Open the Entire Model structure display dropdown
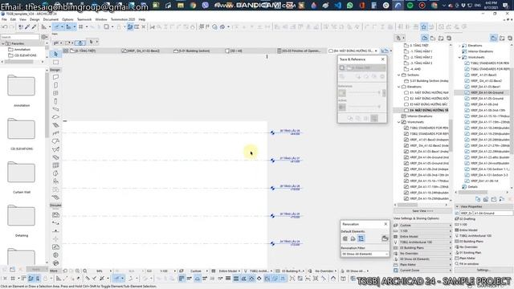Viewport: 514px width, 289px height. (x=425, y=237)
